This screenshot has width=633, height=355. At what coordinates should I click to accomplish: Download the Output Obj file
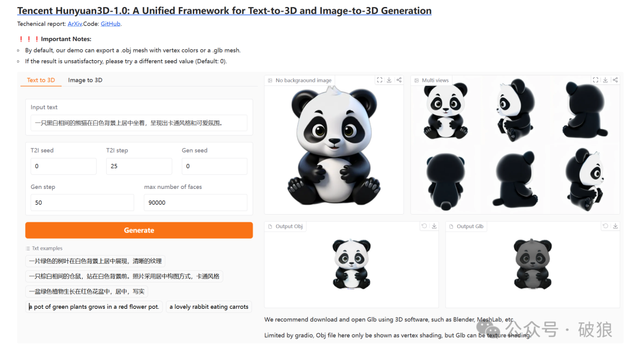point(434,226)
